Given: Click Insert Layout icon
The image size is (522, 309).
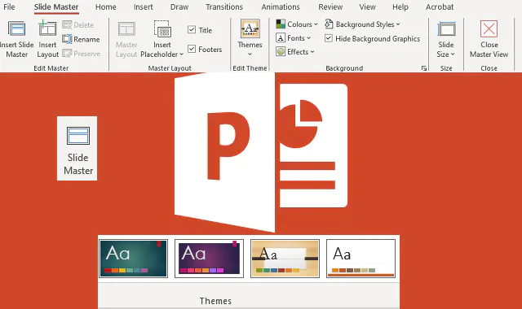Looking at the screenshot, I should pyautogui.click(x=47, y=28).
